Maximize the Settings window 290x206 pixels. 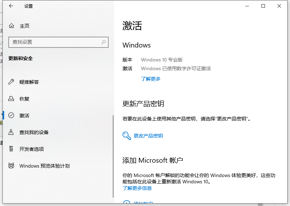coord(263,6)
